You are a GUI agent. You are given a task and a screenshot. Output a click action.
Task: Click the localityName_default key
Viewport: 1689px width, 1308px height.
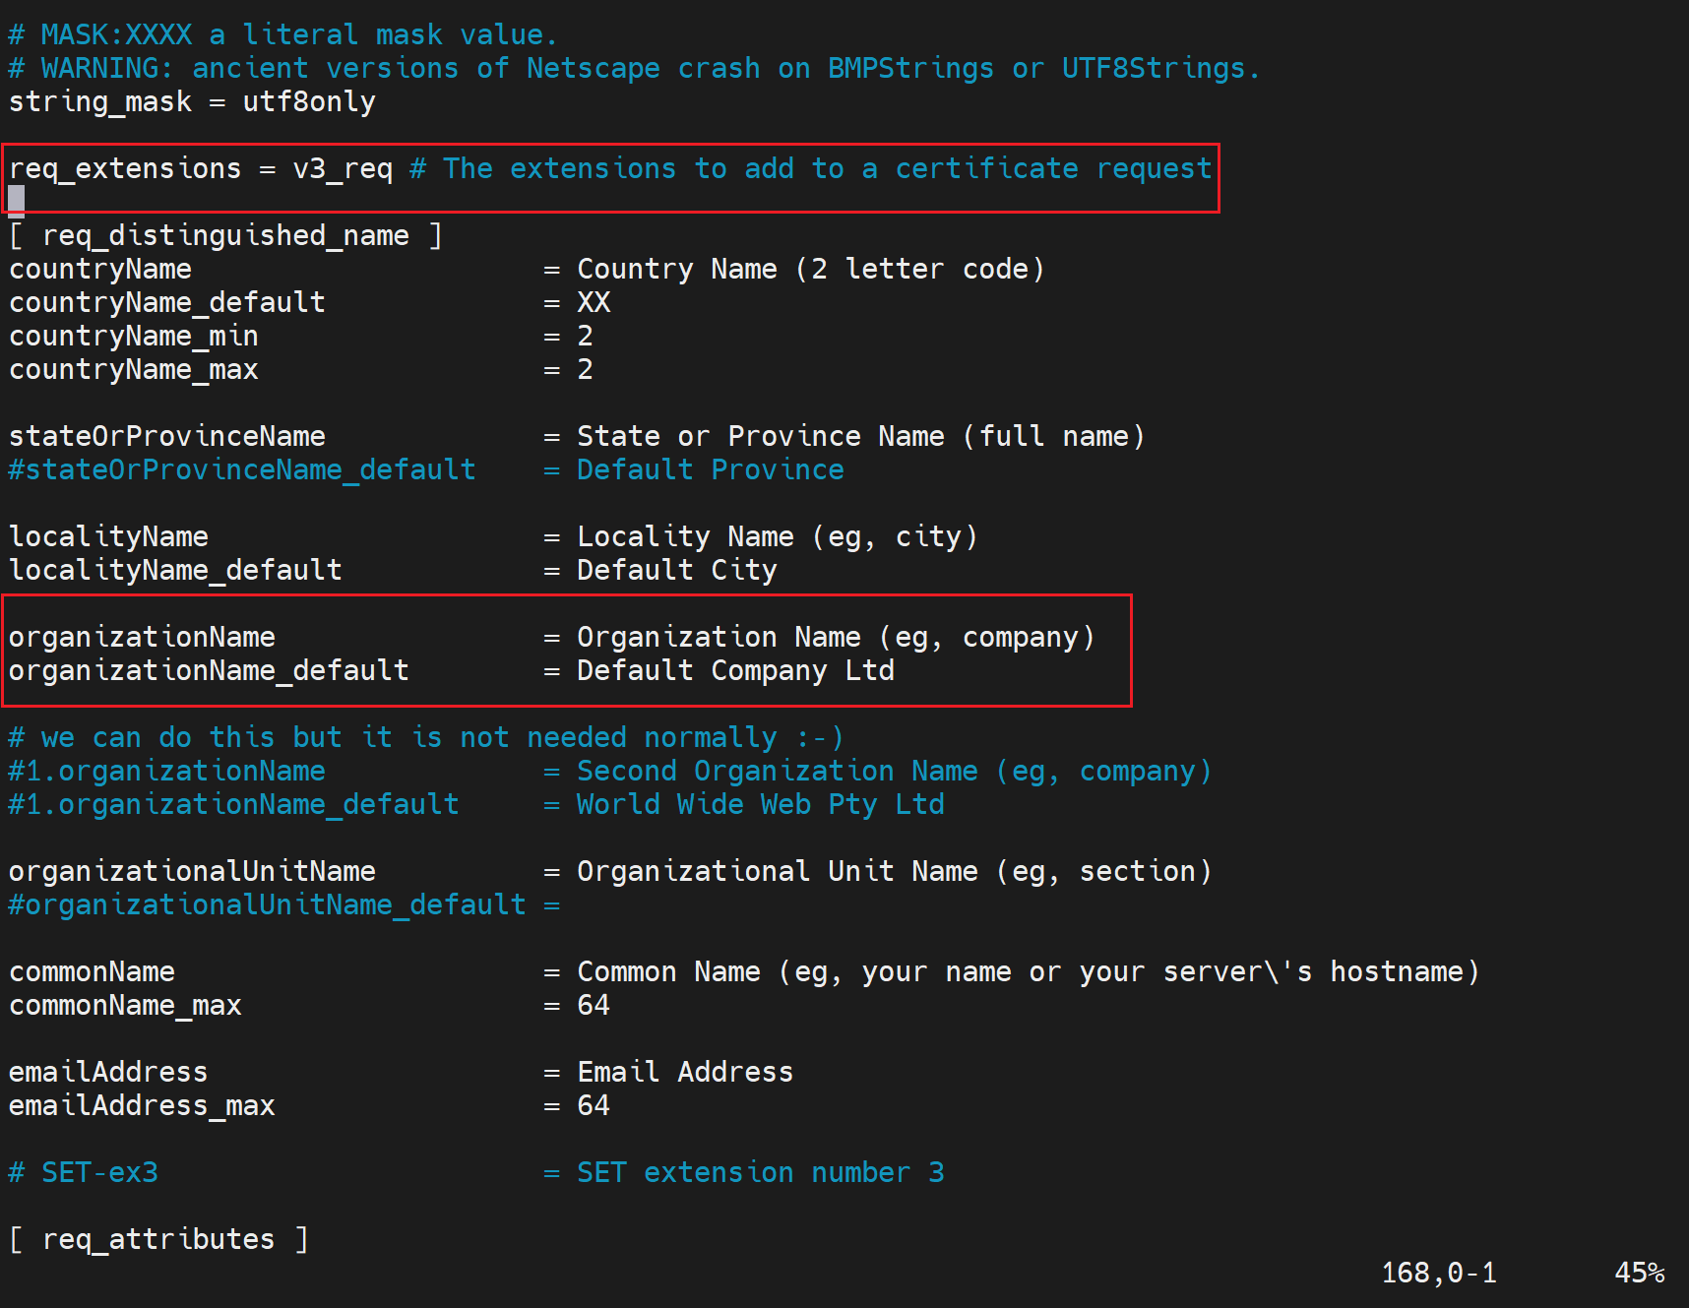(x=175, y=571)
